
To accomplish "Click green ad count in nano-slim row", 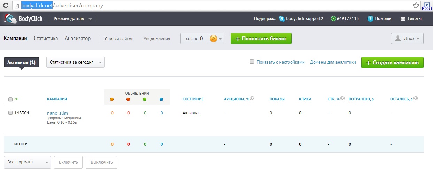I will [x=145, y=113].
